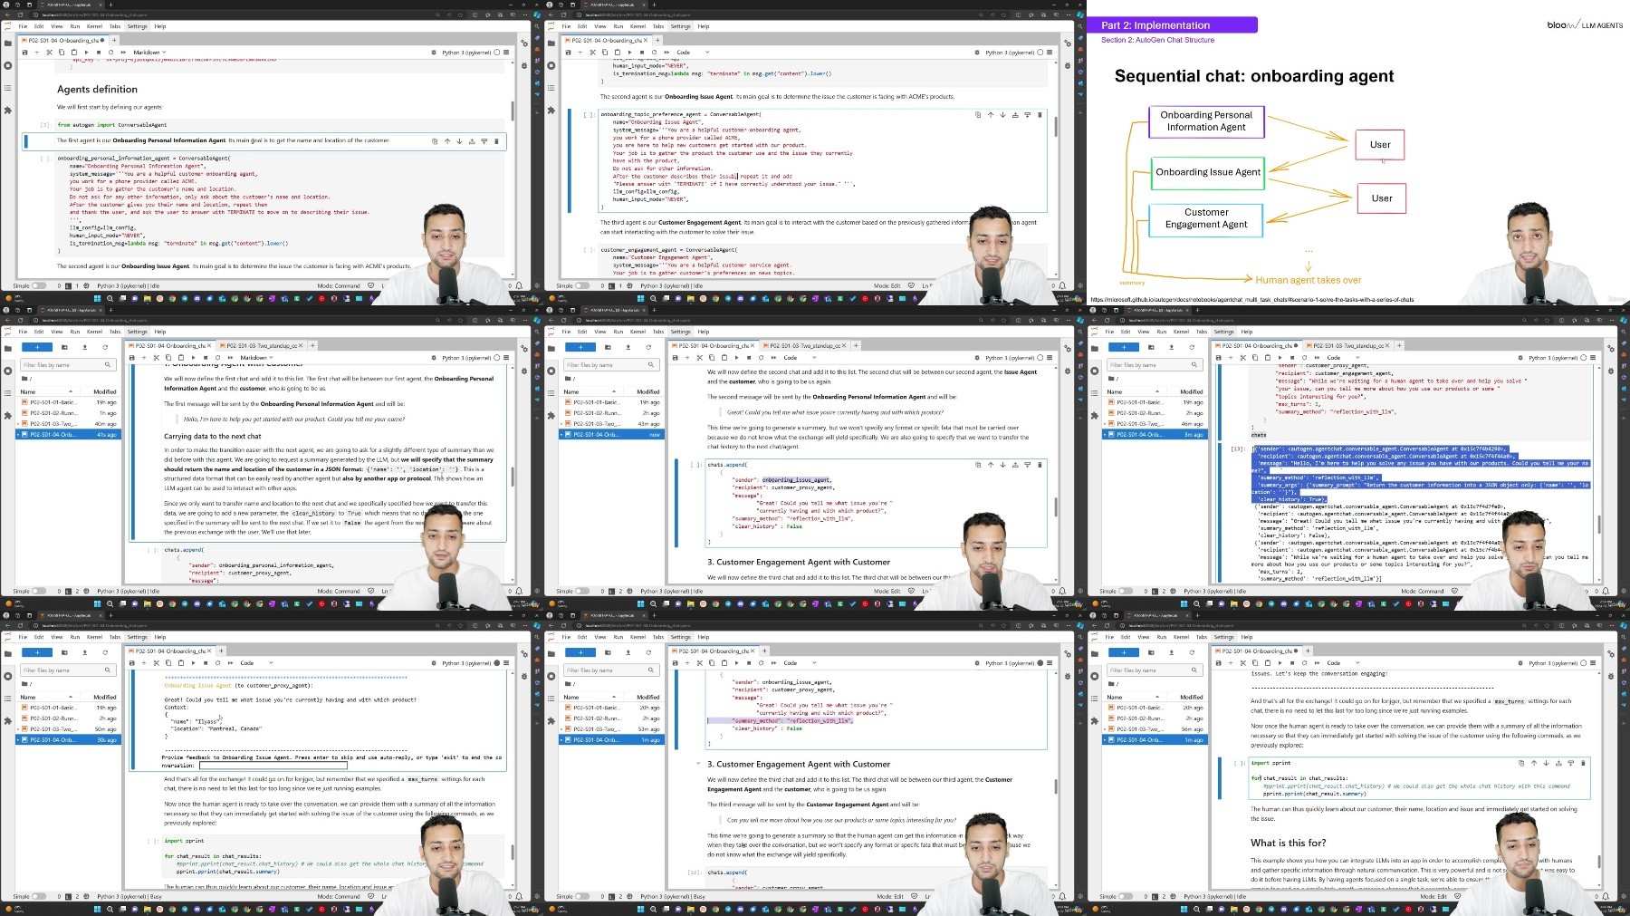The height and width of the screenshot is (916, 1630).
Task: Toggle Simple mode in 'Agents definition' frame
Action: click(38, 285)
